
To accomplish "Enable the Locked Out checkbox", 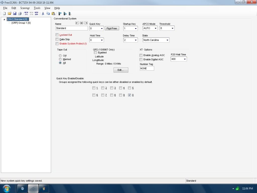I will pyautogui.click(x=57, y=35).
